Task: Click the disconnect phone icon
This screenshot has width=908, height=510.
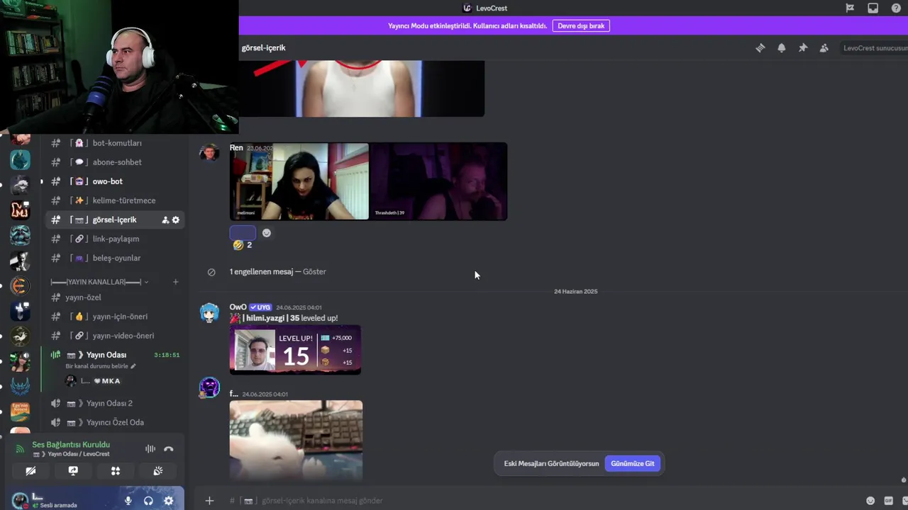Action: (168, 449)
